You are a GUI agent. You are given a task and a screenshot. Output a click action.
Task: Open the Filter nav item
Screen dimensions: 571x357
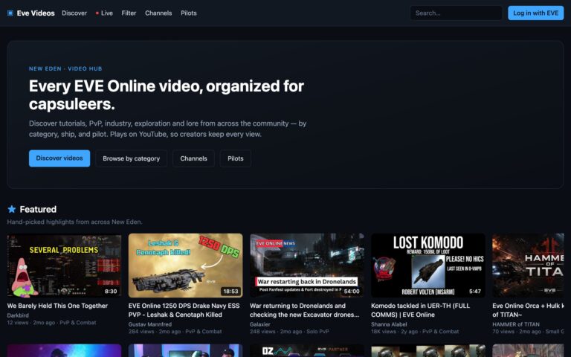(x=129, y=13)
